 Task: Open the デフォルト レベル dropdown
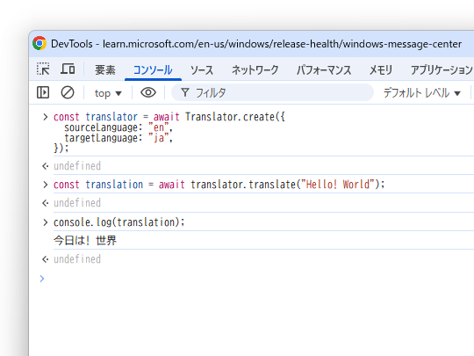422,93
